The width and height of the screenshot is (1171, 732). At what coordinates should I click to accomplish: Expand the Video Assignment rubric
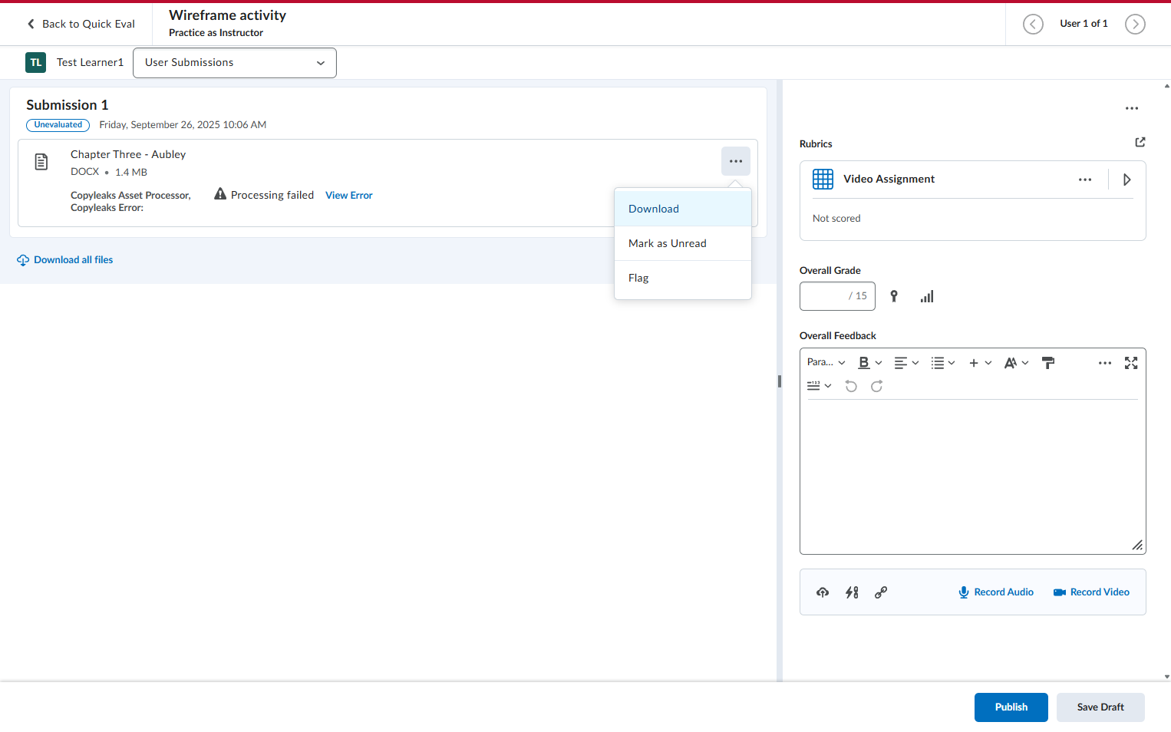1127,180
